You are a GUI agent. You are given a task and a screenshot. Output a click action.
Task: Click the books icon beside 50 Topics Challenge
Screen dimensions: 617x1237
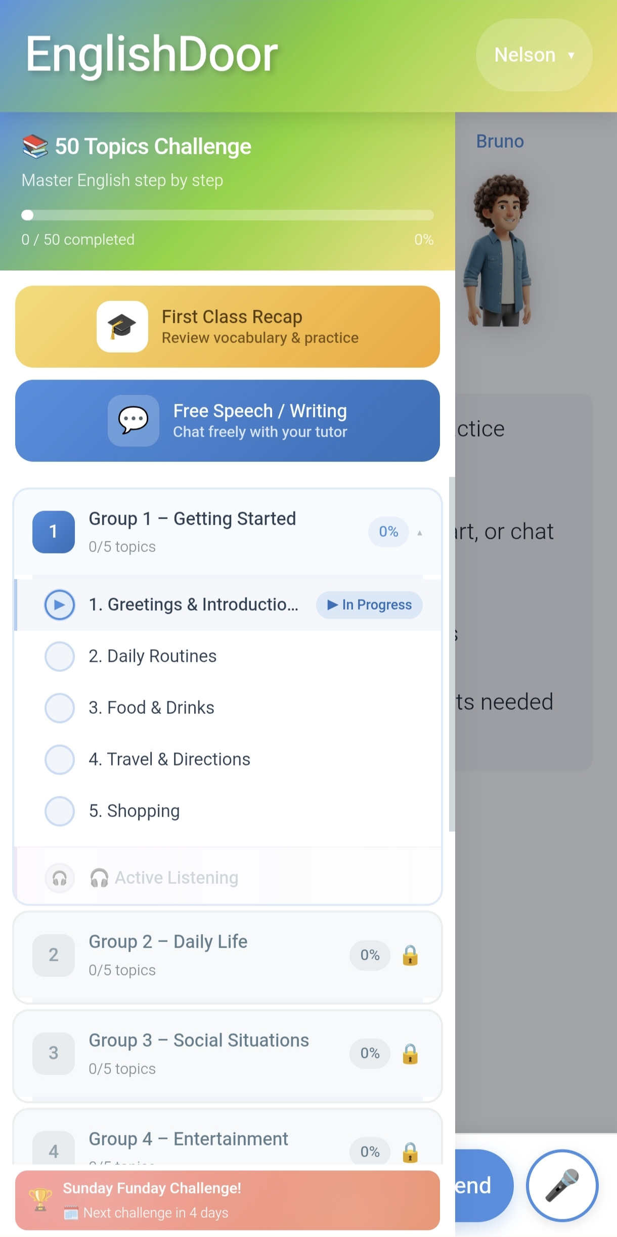coord(35,146)
